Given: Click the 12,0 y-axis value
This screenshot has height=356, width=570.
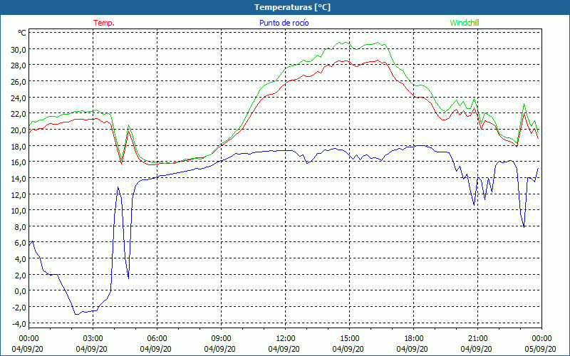Looking at the screenshot, I should tap(19, 194).
